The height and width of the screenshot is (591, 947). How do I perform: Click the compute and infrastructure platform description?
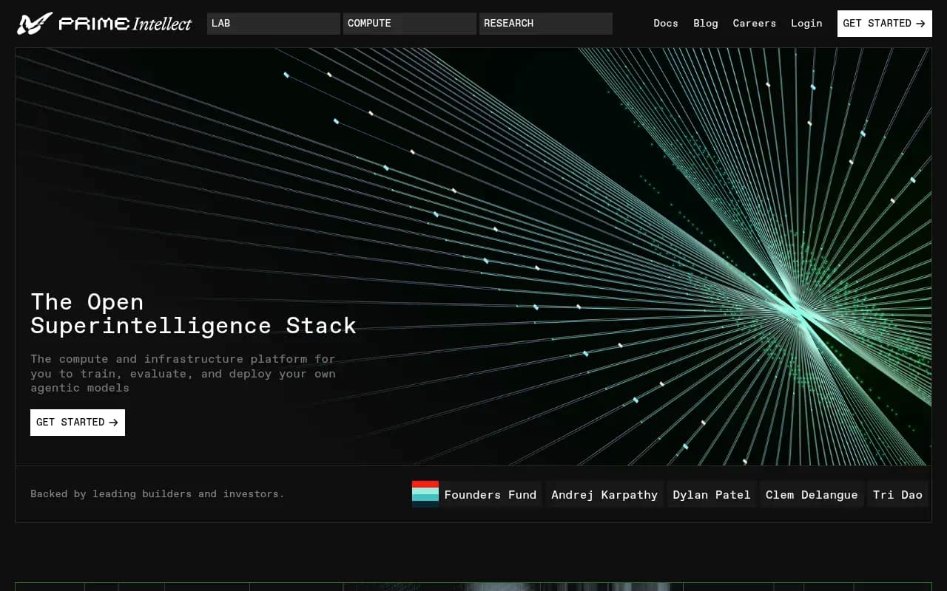(x=183, y=374)
